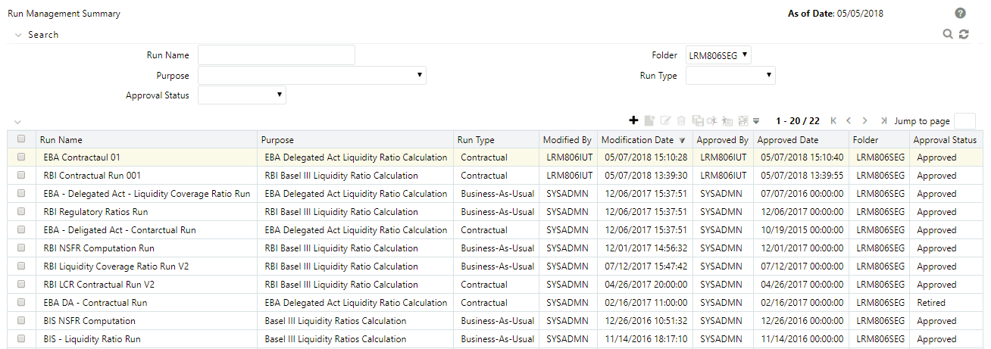Sort by the Run Type column header
Image resolution: width=991 pixels, height=349 pixels.
coord(476,140)
